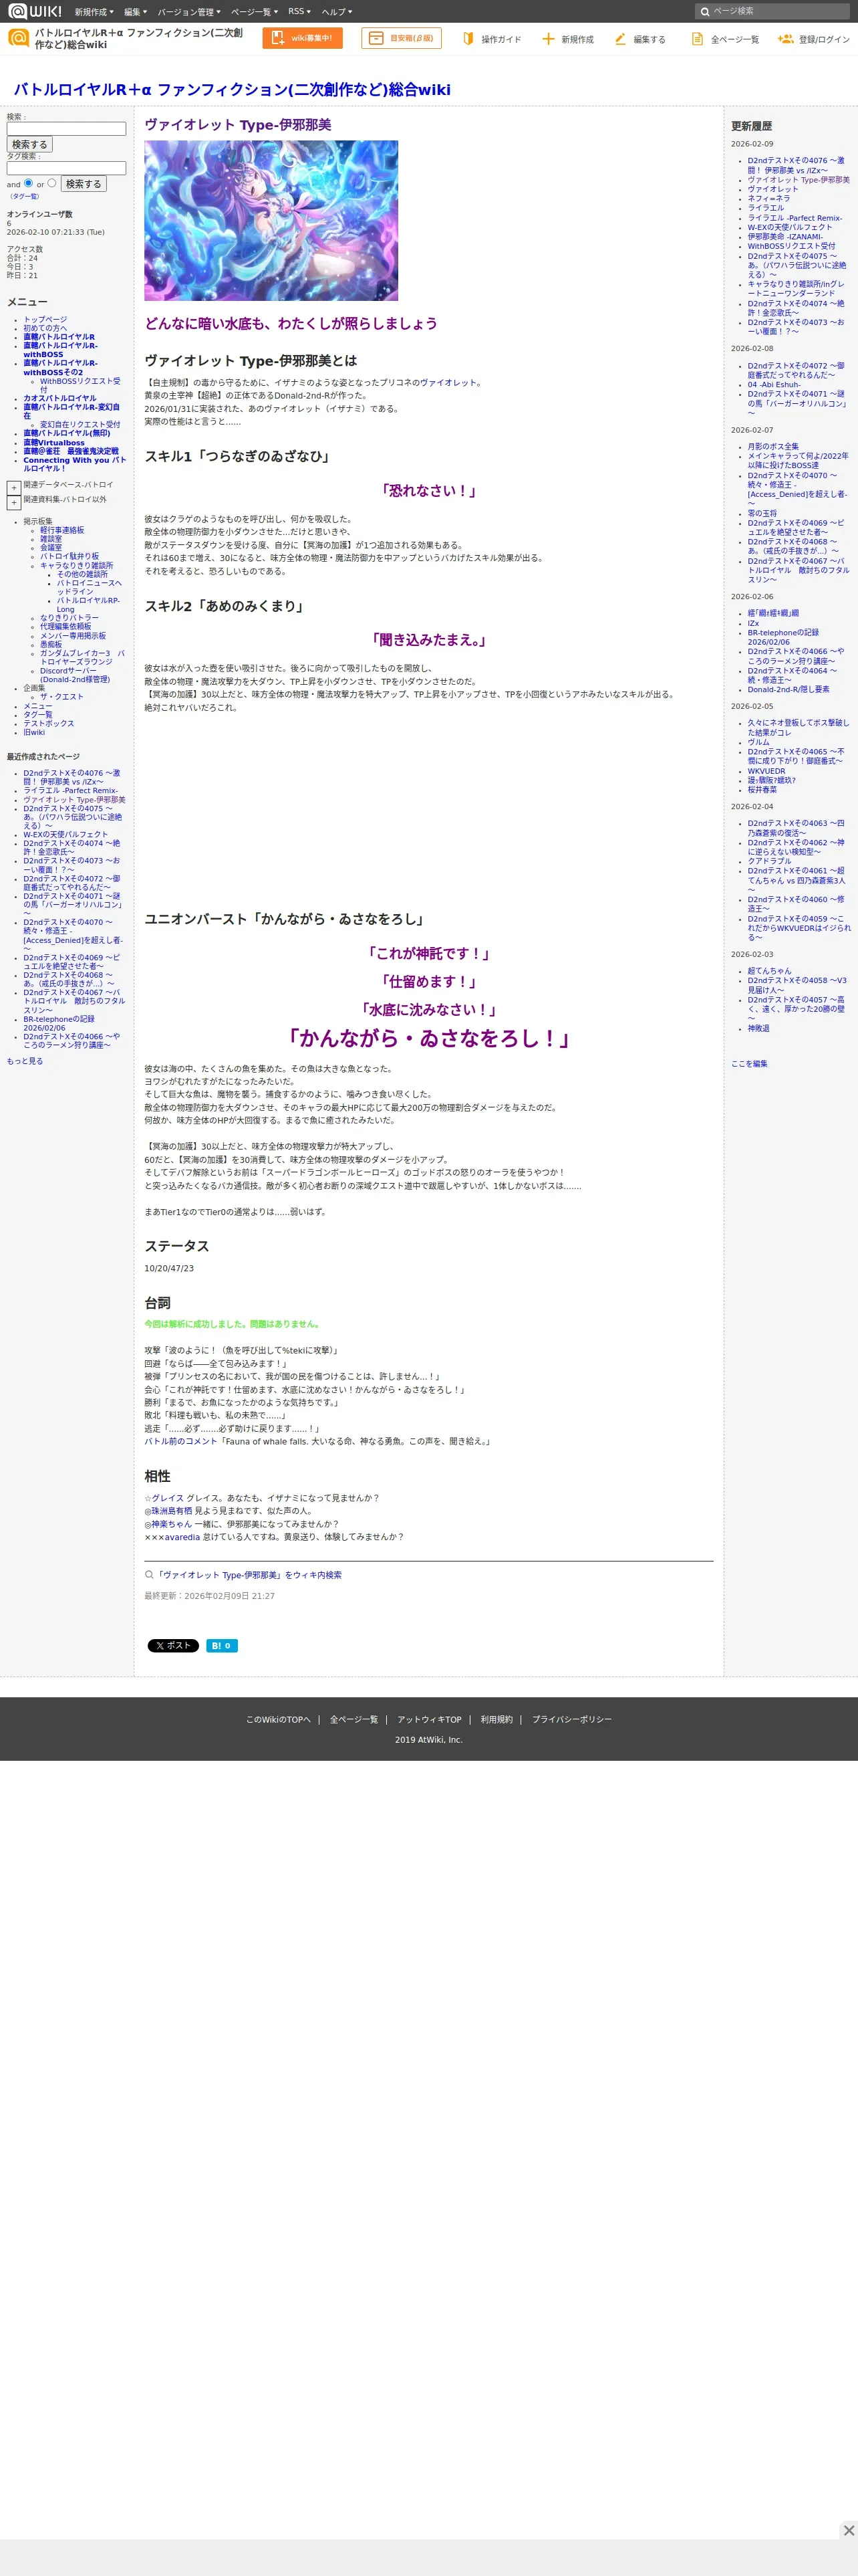The image size is (858, 2576).
Task: Open WKVUEDR in 更新履歴
Action: click(x=766, y=771)
